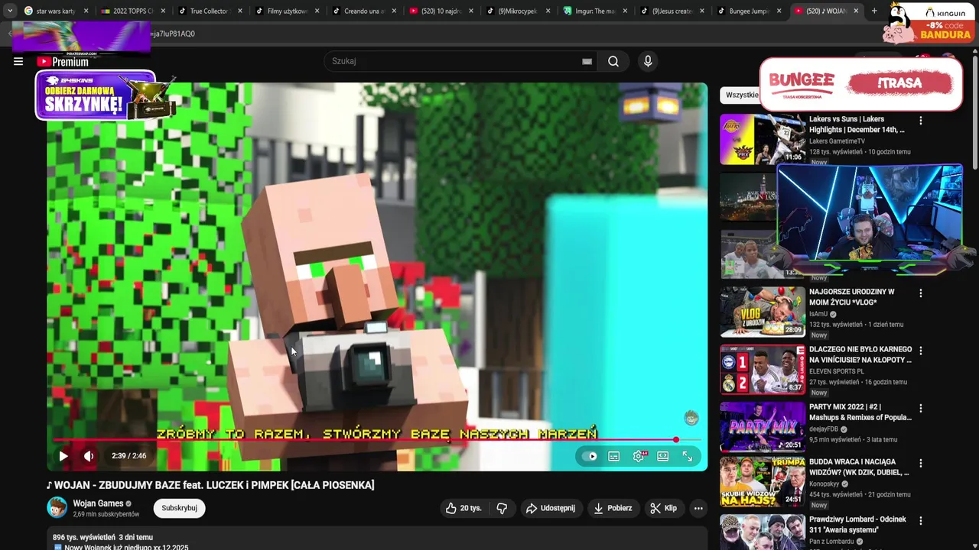Screen dimensions: 979x550
Task: Select the Wszystkie filter chip
Action: point(740,95)
